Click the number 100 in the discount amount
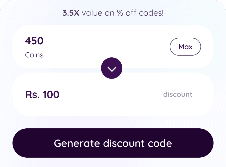Viewport: 226px width, 167px height. pos(51,95)
